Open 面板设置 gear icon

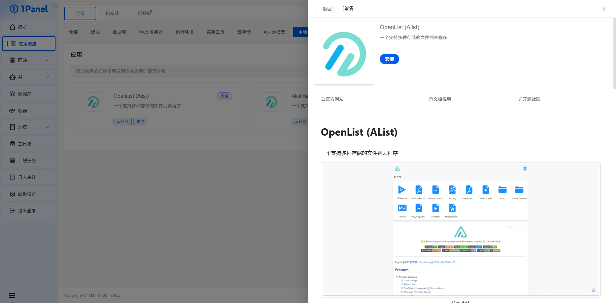pos(13,194)
